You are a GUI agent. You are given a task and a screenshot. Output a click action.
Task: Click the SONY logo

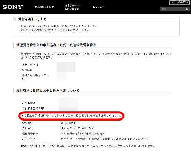pyautogui.click(x=13, y=7)
